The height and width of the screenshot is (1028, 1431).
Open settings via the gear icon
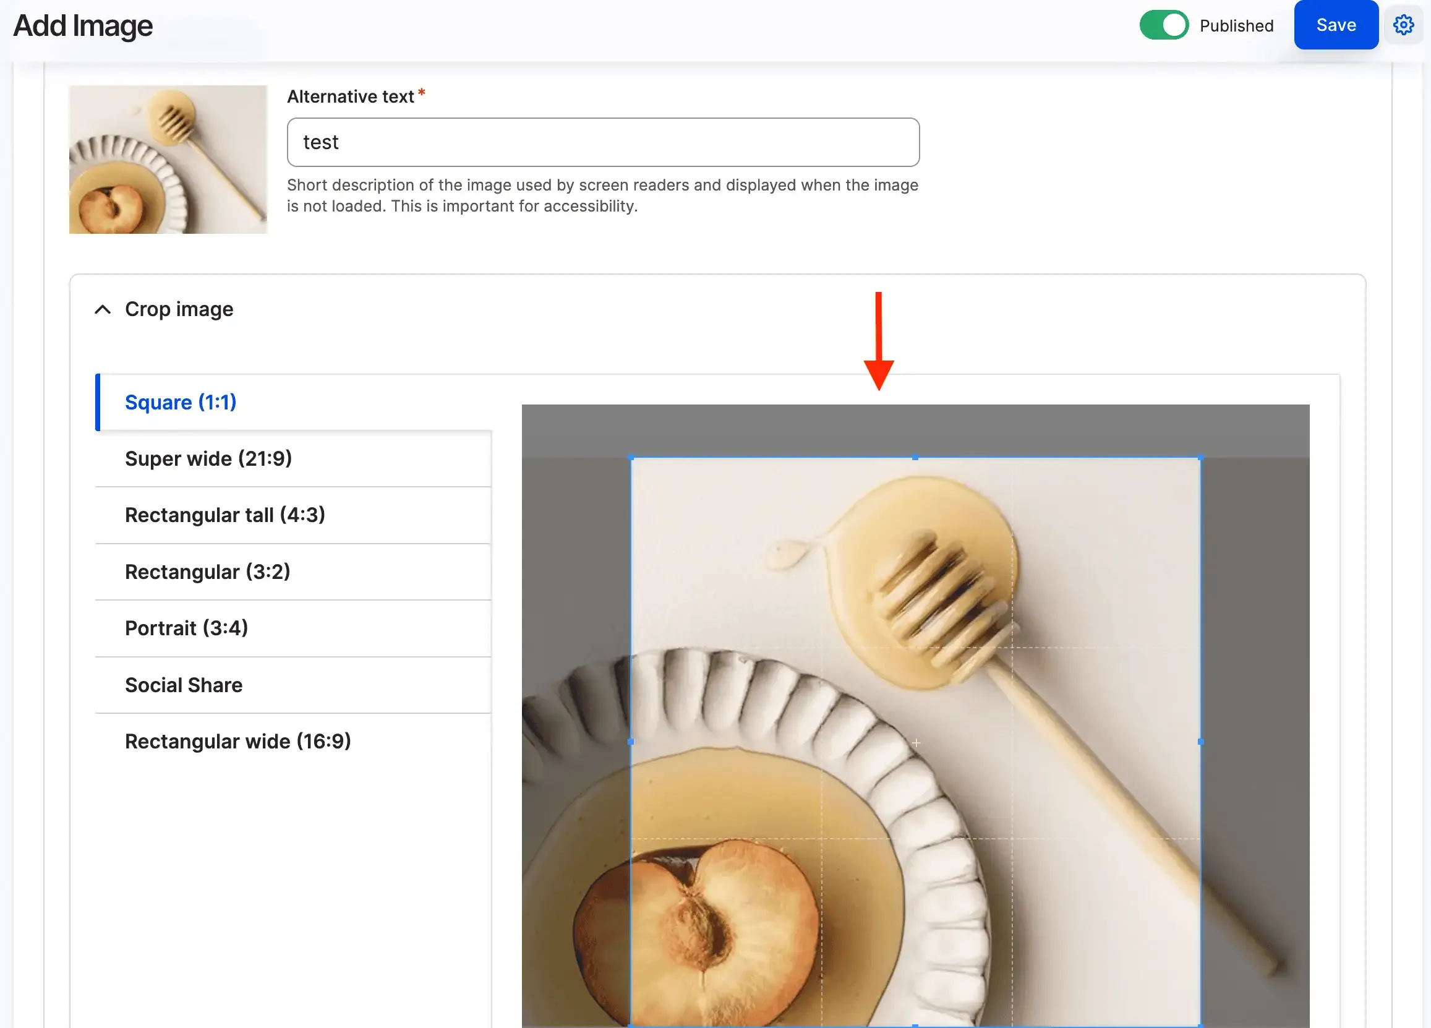point(1403,25)
